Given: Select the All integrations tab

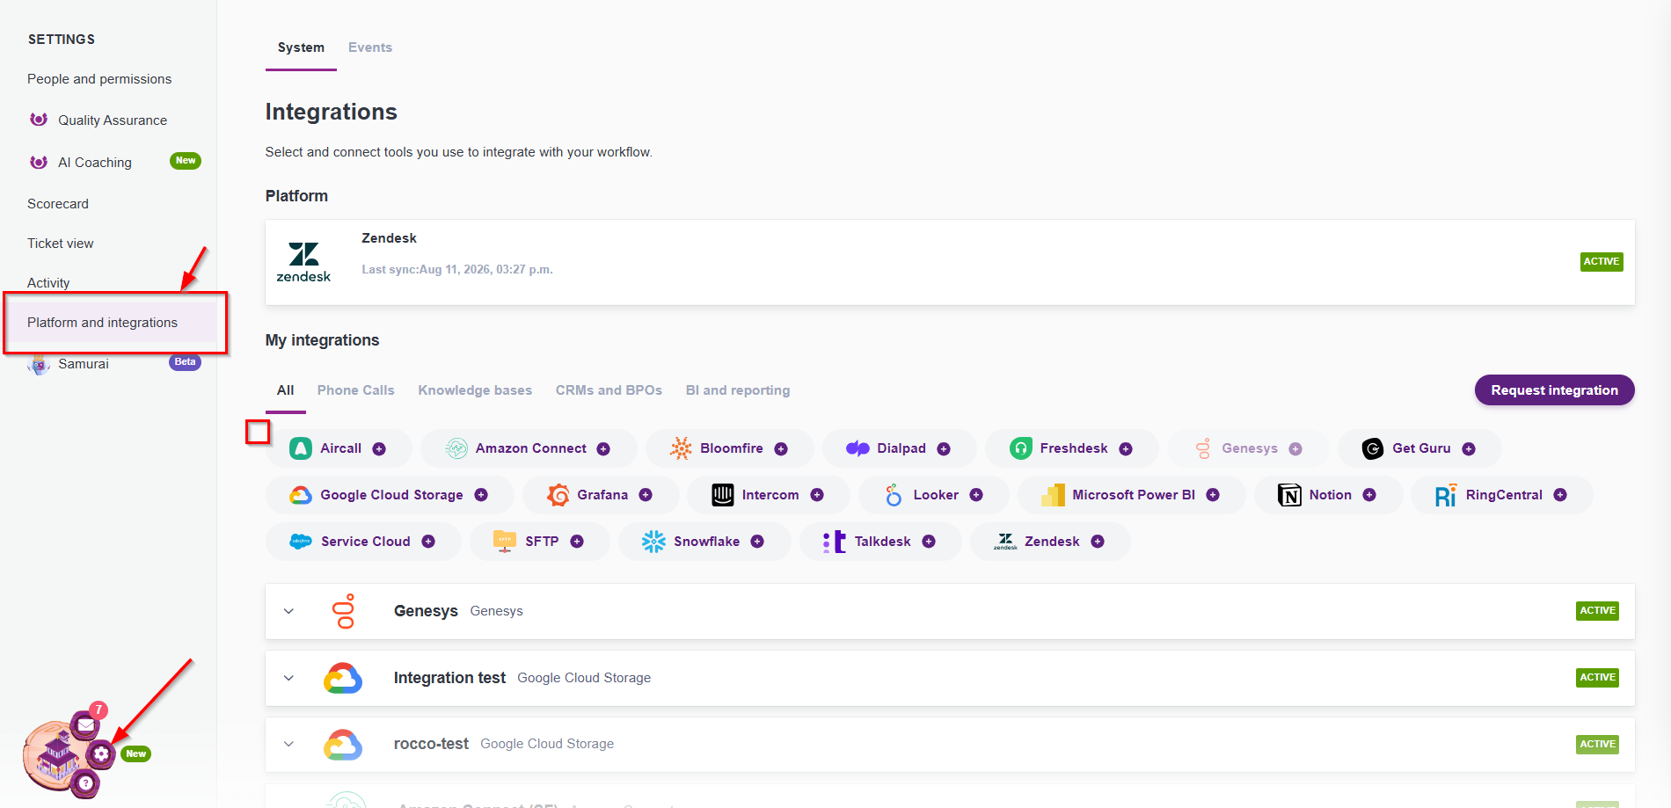Looking at the screenshot, I should 286,390.
